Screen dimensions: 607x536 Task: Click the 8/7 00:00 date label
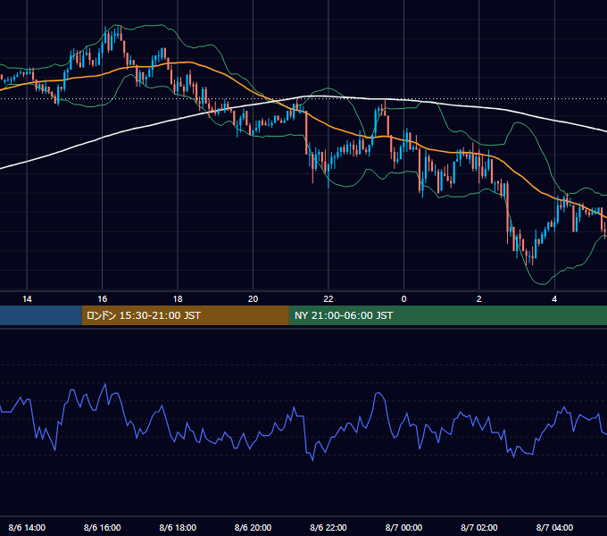click(403, 527)
